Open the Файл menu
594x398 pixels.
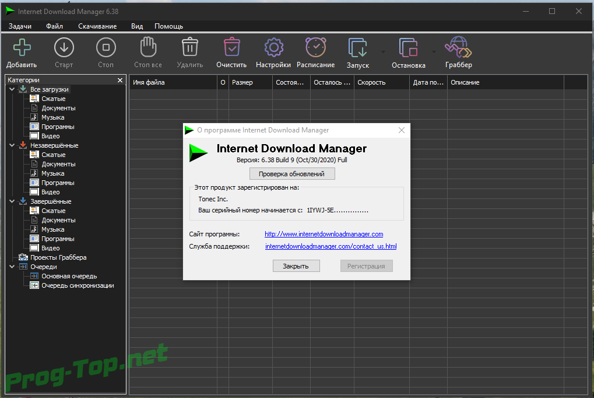pyautogui.click(x=55, y=26)
